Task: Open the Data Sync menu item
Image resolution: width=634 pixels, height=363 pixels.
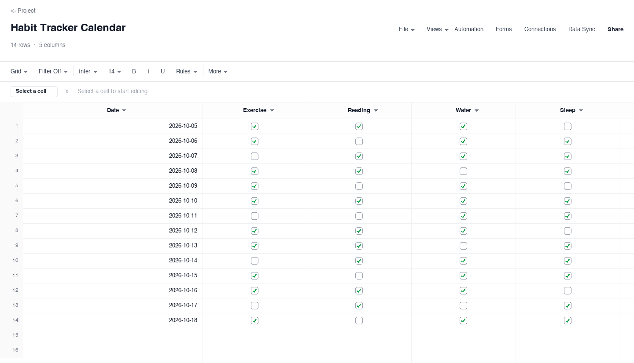Action: point(582,29)
